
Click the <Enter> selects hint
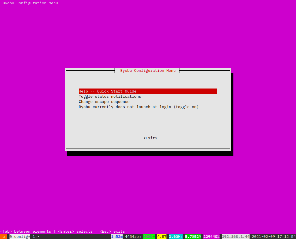pyautogui.click(x=75, y=231)
